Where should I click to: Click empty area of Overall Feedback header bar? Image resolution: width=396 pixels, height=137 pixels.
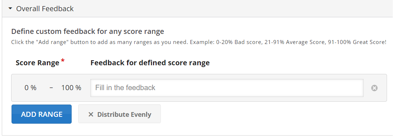227,9
